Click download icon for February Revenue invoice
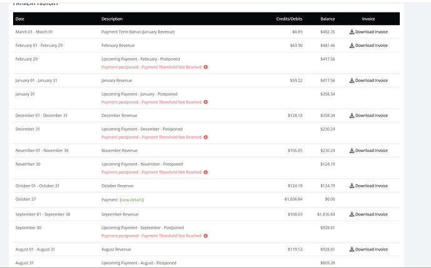431x268 pixels. point(352,46)
